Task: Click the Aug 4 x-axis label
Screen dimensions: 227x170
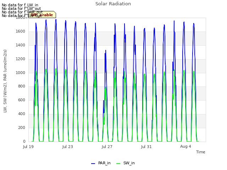Action: click(x=186, y=146)
